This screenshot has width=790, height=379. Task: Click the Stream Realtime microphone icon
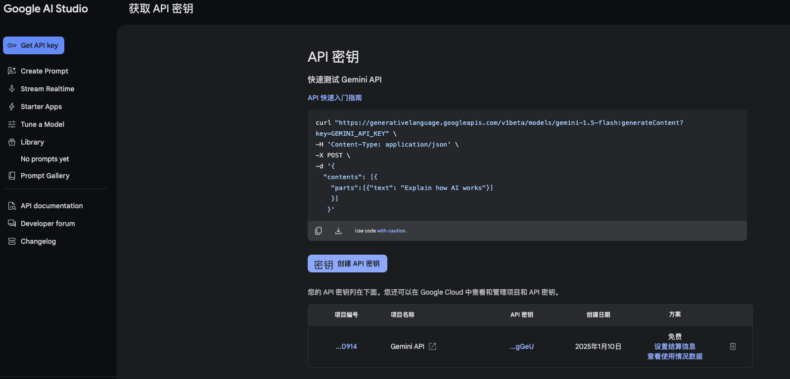(x=12, y=89)
